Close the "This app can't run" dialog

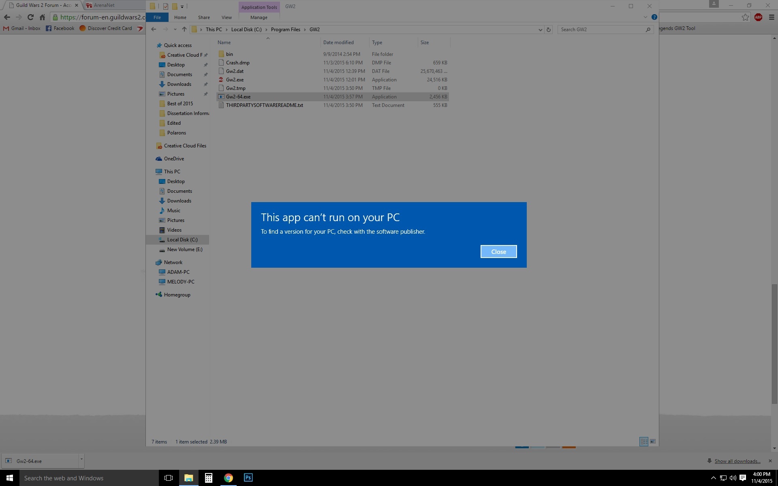(x=498, y=252)
